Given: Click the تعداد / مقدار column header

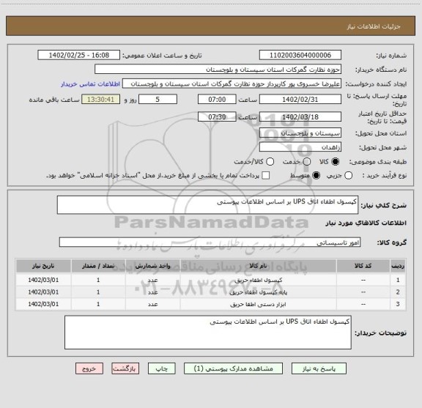Looking at the screenshot, I should (98, 266).
